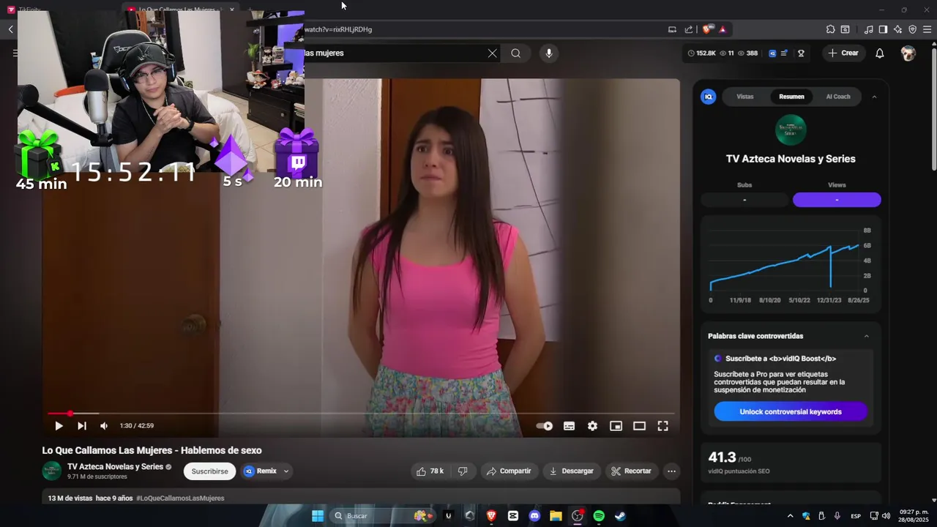Open the vidIQ list icon in toolbar
This screenshot has height=527, width=937.
click(x=785, y=53)
